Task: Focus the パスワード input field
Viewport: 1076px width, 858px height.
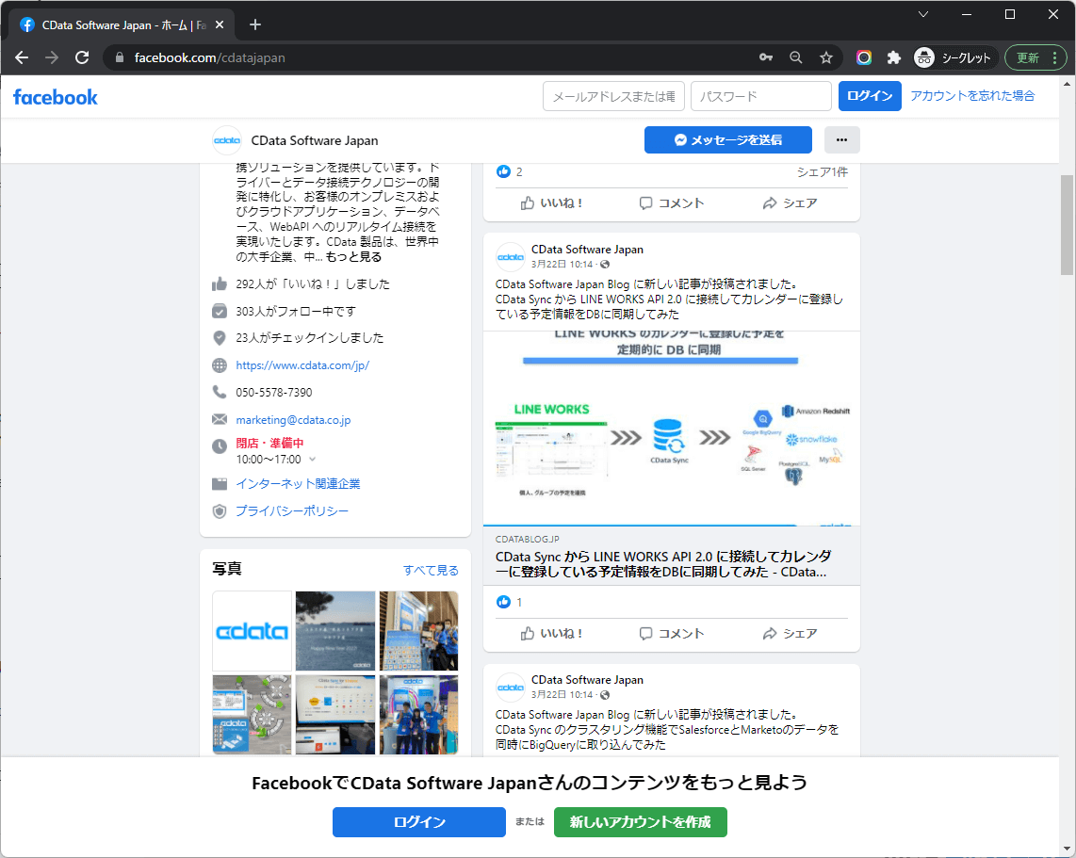Action: pos(761,96)
